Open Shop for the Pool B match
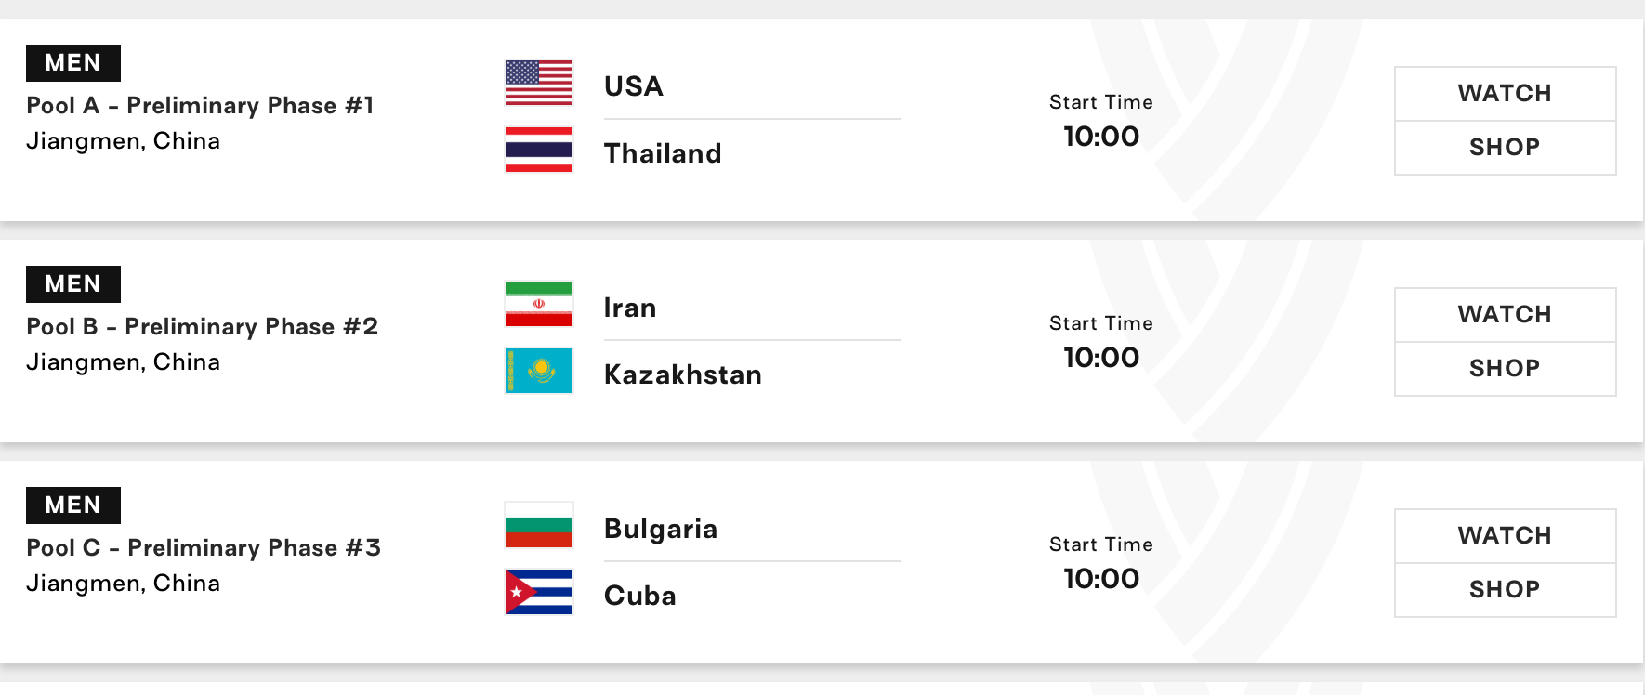Viewport: 1645px width, 695px height. pos(1505,369)
